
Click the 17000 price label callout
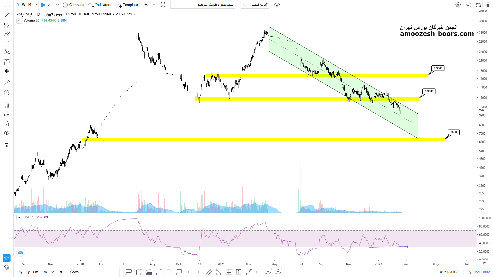point(438,68)
